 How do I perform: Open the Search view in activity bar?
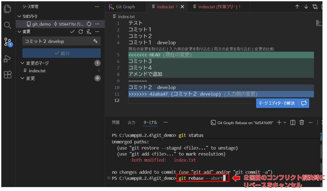click(x=7, y=25)
